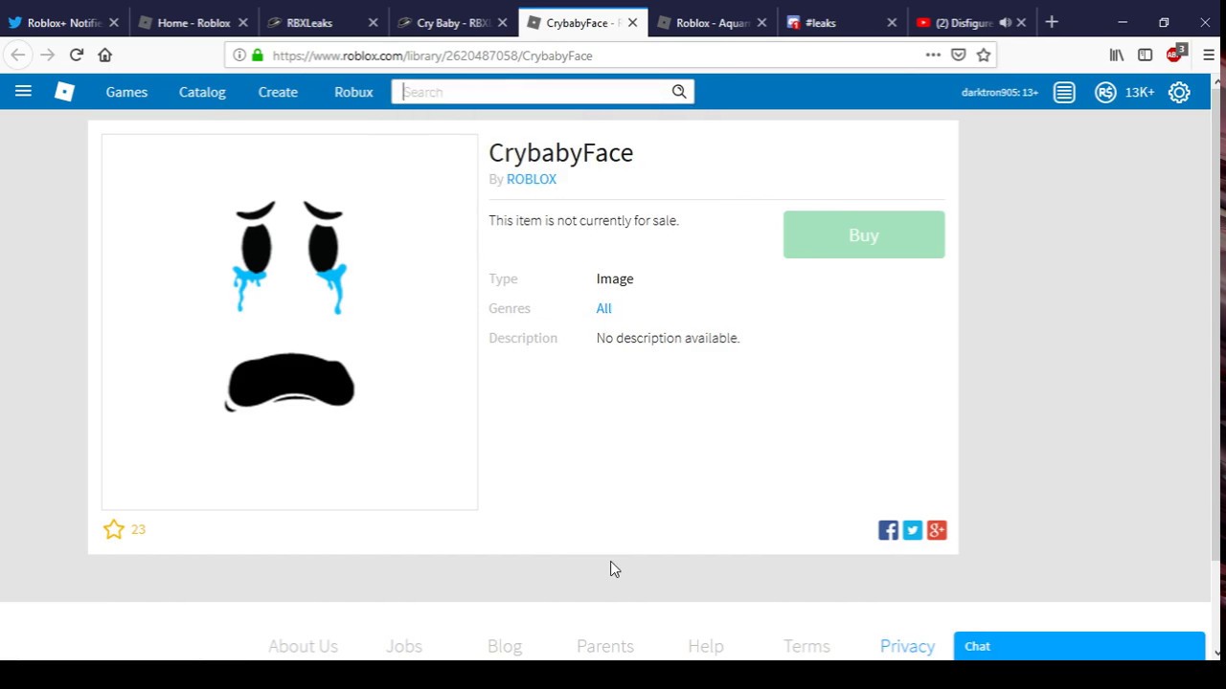Bookmark this page with the star
Image resolution: width=1226 pixels, height=689 pixels.
point(984,56)
